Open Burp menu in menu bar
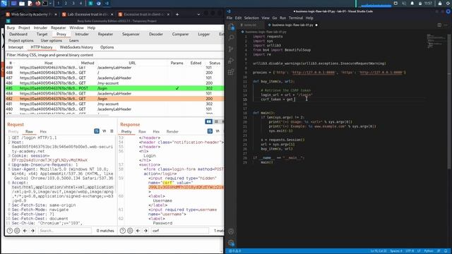This screenshot has width=452, height=254. click(x=11, y=28)
